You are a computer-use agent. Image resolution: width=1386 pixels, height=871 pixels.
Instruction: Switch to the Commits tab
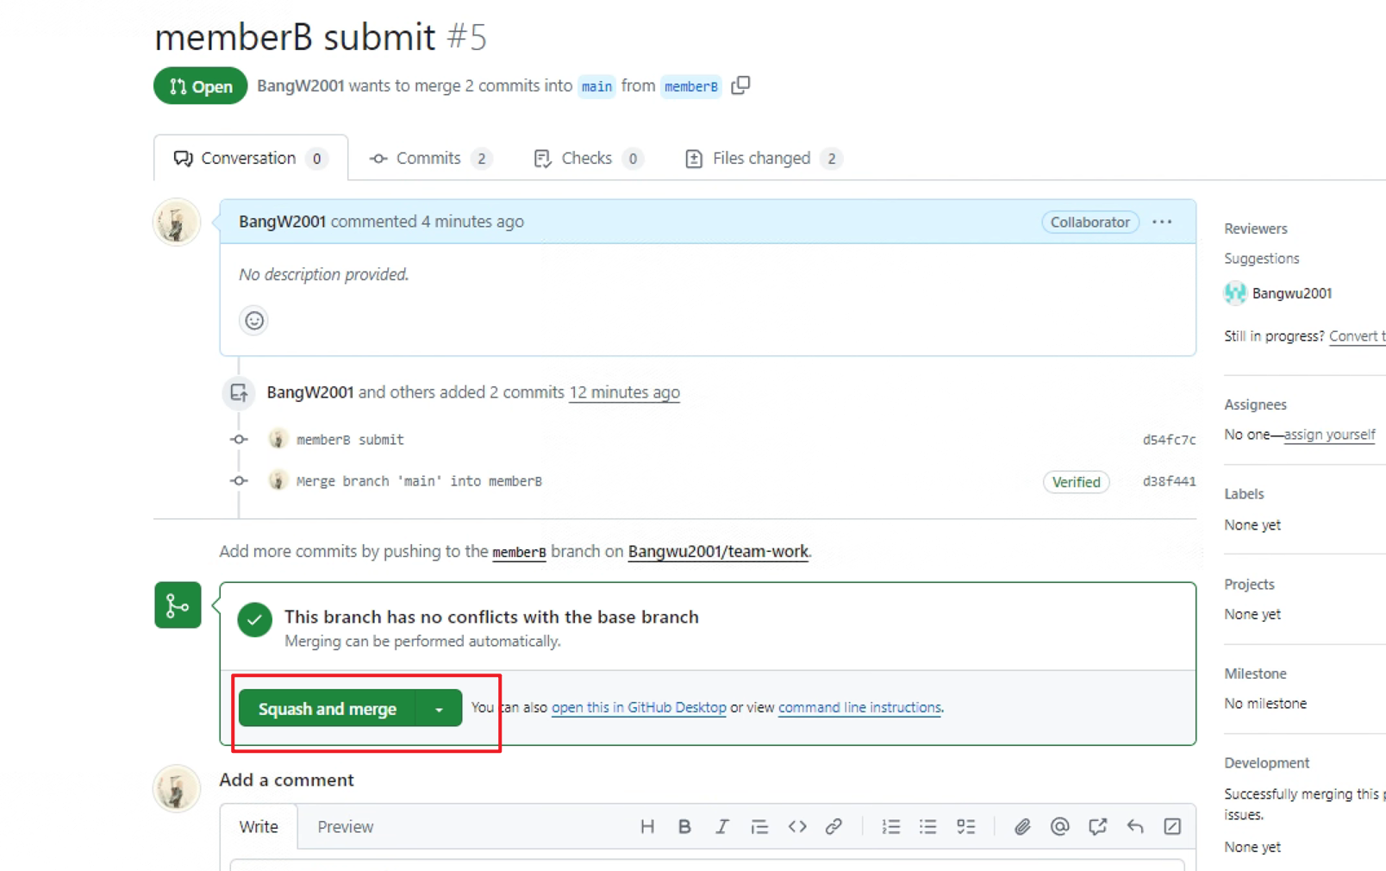tap(430, 159)
